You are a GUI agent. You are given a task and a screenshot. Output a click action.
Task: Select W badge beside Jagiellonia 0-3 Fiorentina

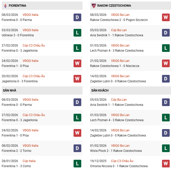tap(77, 79)
